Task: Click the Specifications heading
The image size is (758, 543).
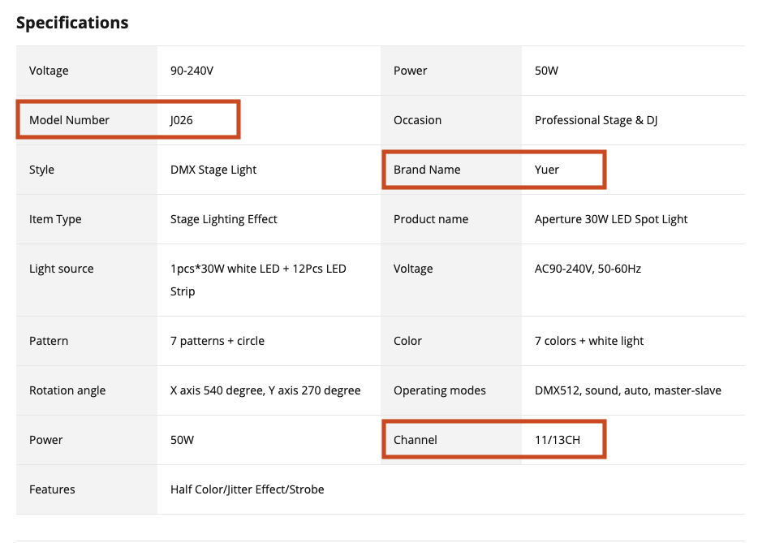Action: [72, 23]
